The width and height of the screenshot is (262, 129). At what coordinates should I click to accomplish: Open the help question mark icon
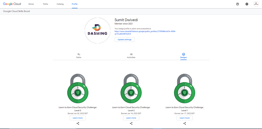click(237, 4)
